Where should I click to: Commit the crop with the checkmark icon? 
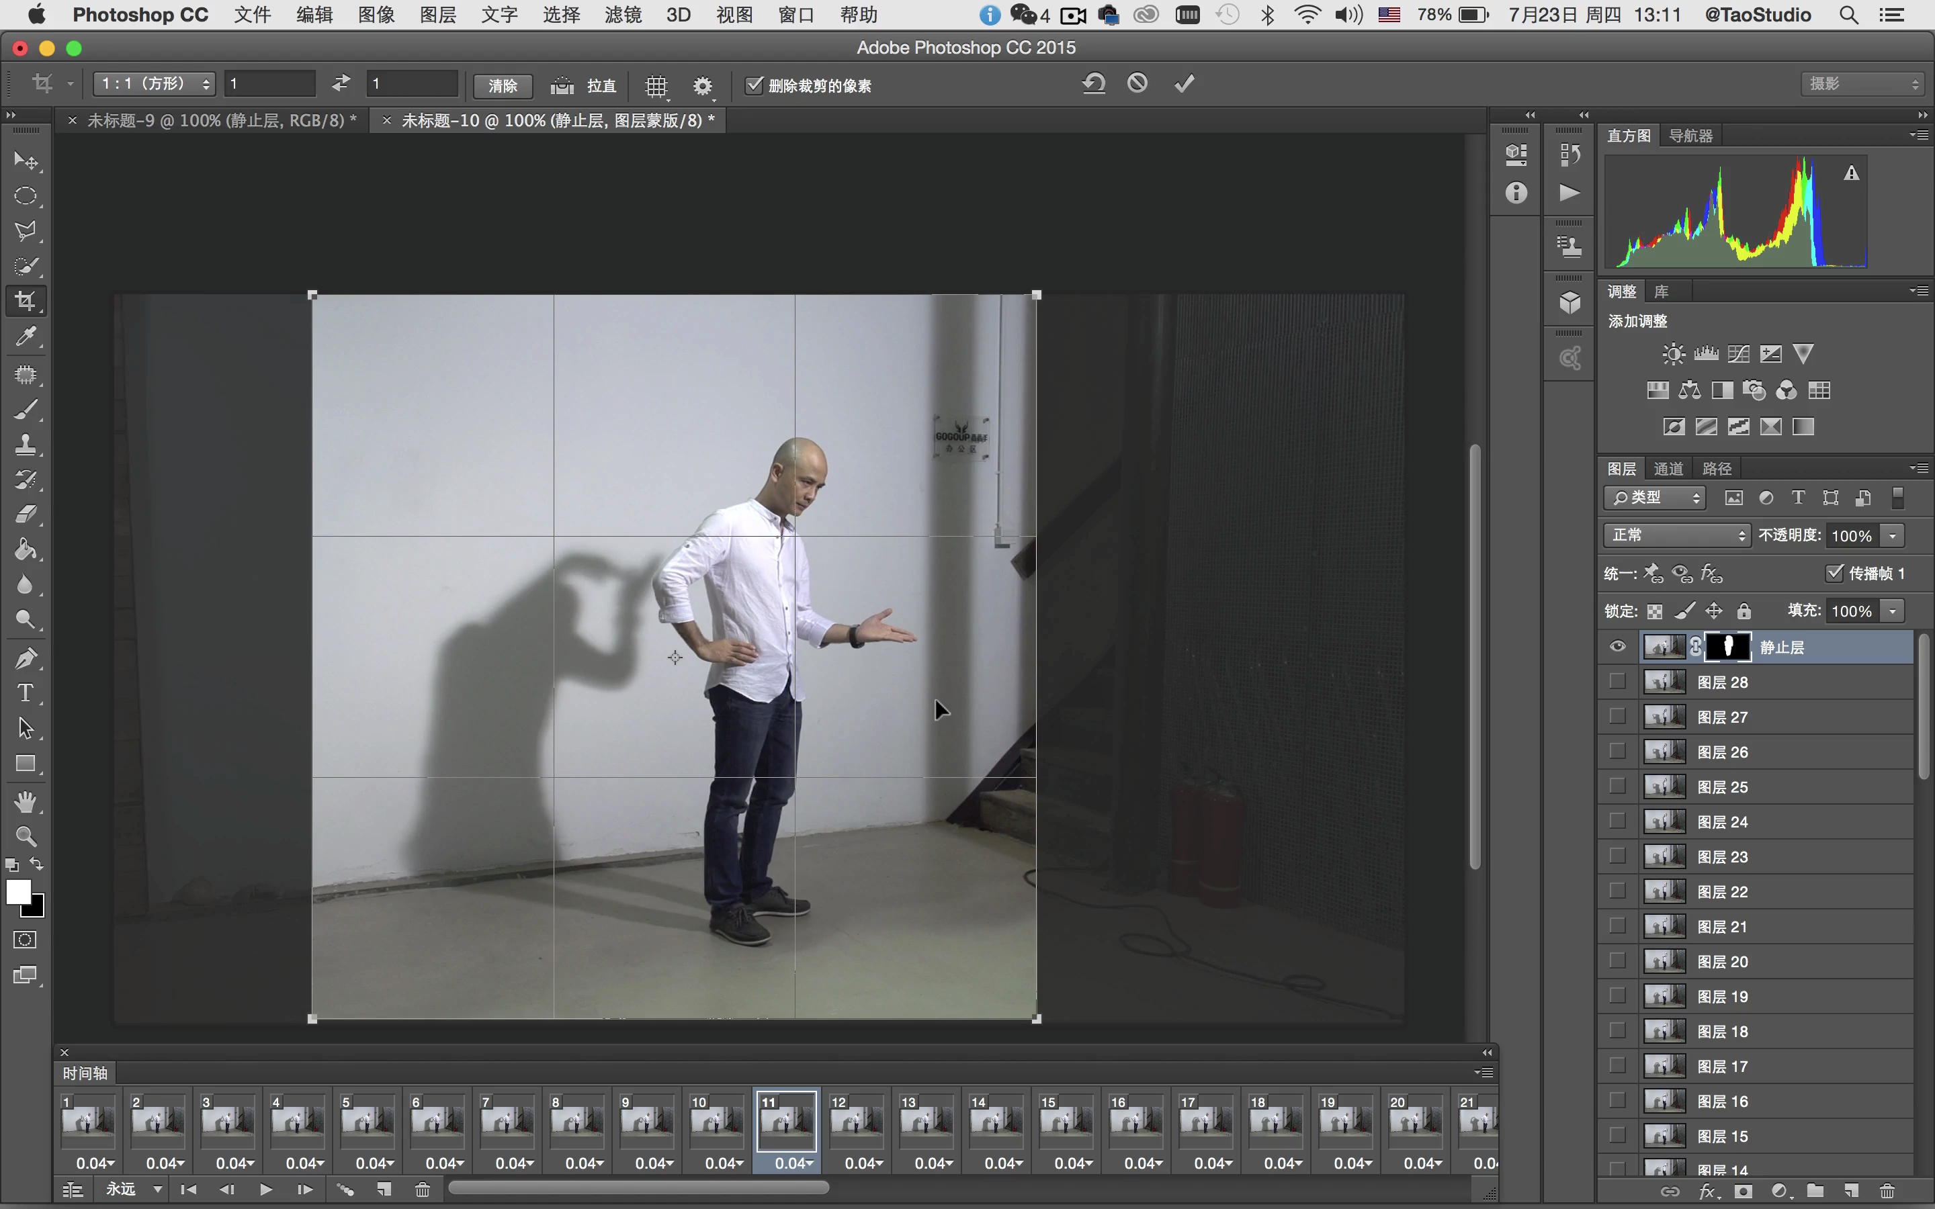pyautogui.click(x=1185, y=83)
